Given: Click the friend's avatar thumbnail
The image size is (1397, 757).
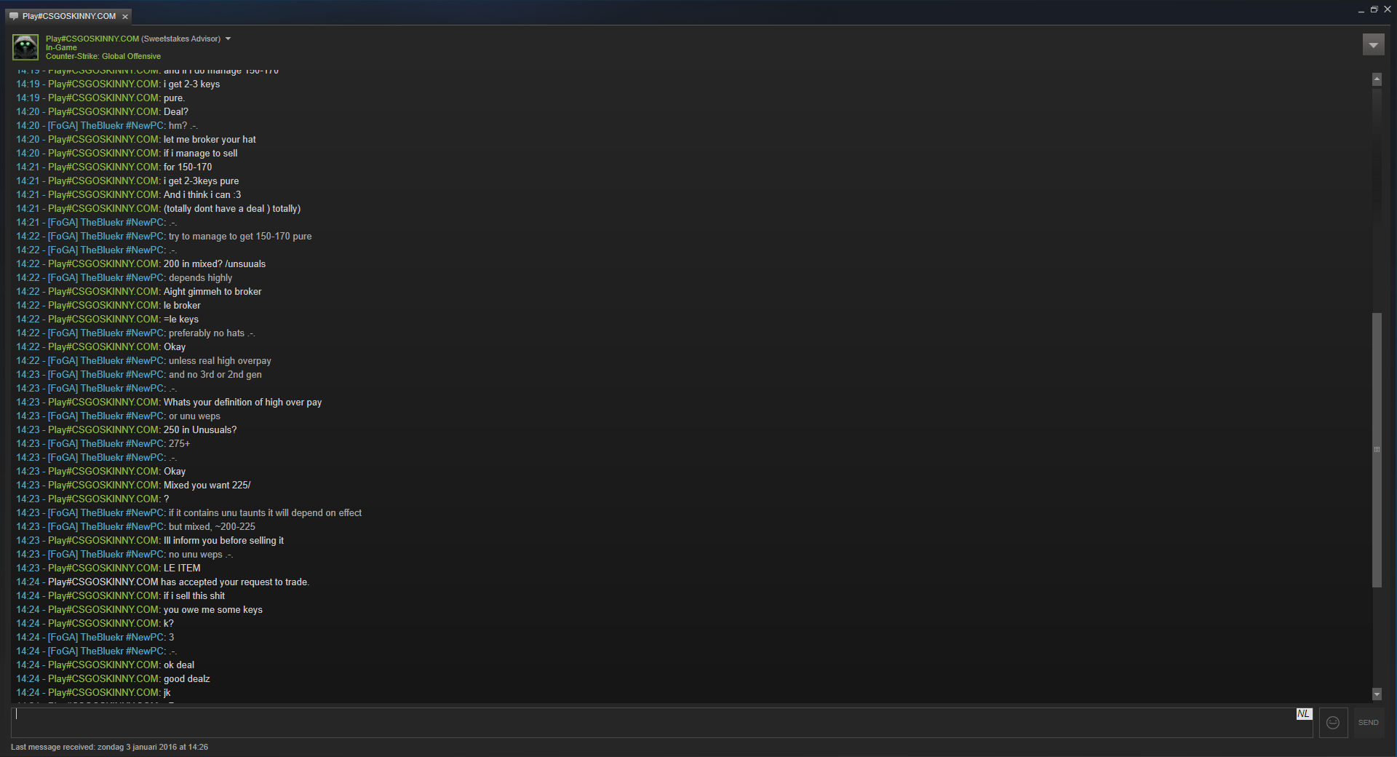Looking at the screenshot, I should coord(25,47).
